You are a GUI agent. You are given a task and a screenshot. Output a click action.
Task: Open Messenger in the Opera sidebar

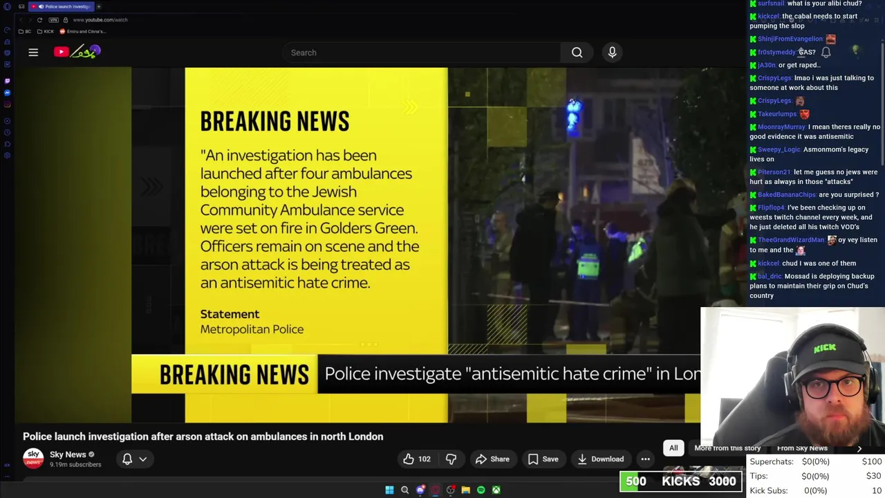point(7,93)
